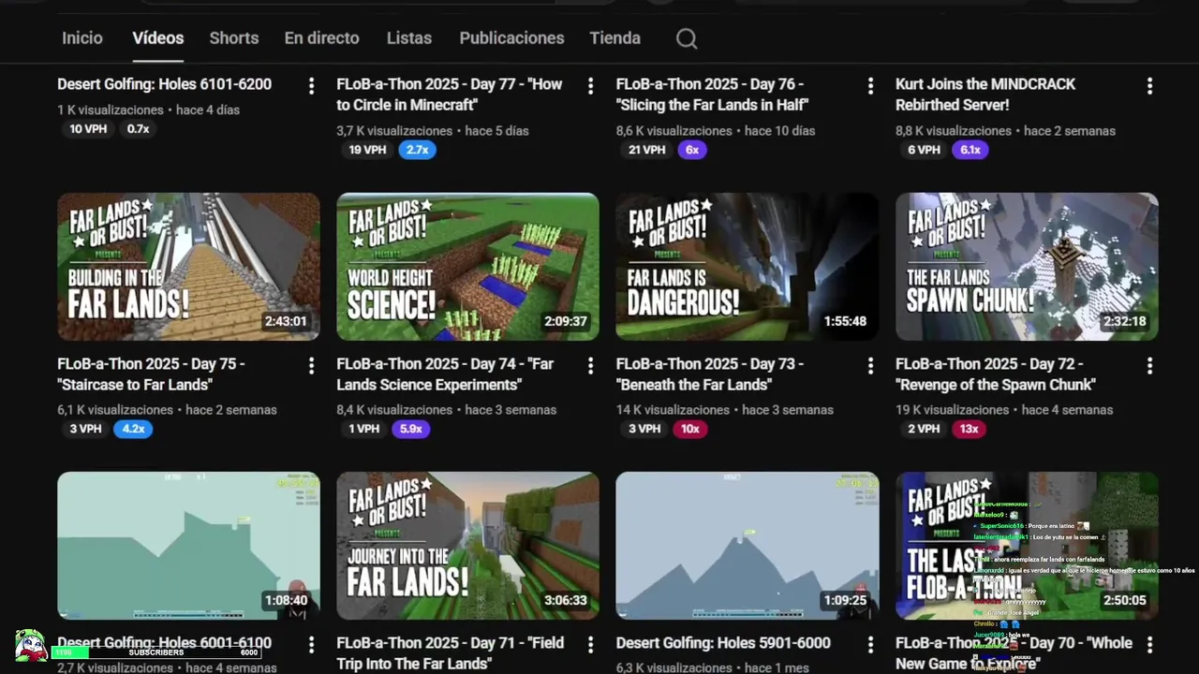Image resolution: width=1199 pixels, height=674 pixels.
Task: Open Day 72 Revenge of the Spawn Chunk title
Action: [x=996, y=374]
